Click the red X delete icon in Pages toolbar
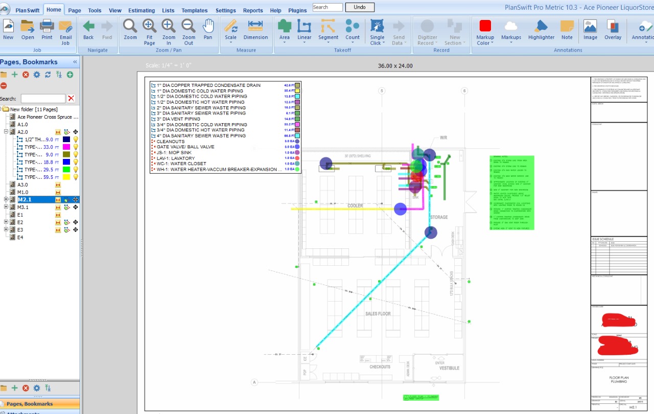The height and width of the screenshot is (414, 654). point(26,75)
